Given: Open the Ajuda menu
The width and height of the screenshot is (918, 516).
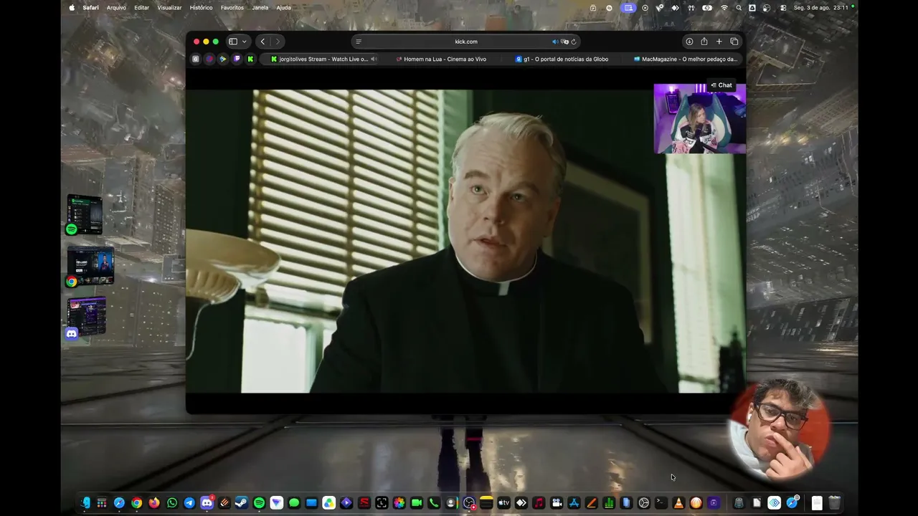Looking at the screenshot, I should coord(283,8).
